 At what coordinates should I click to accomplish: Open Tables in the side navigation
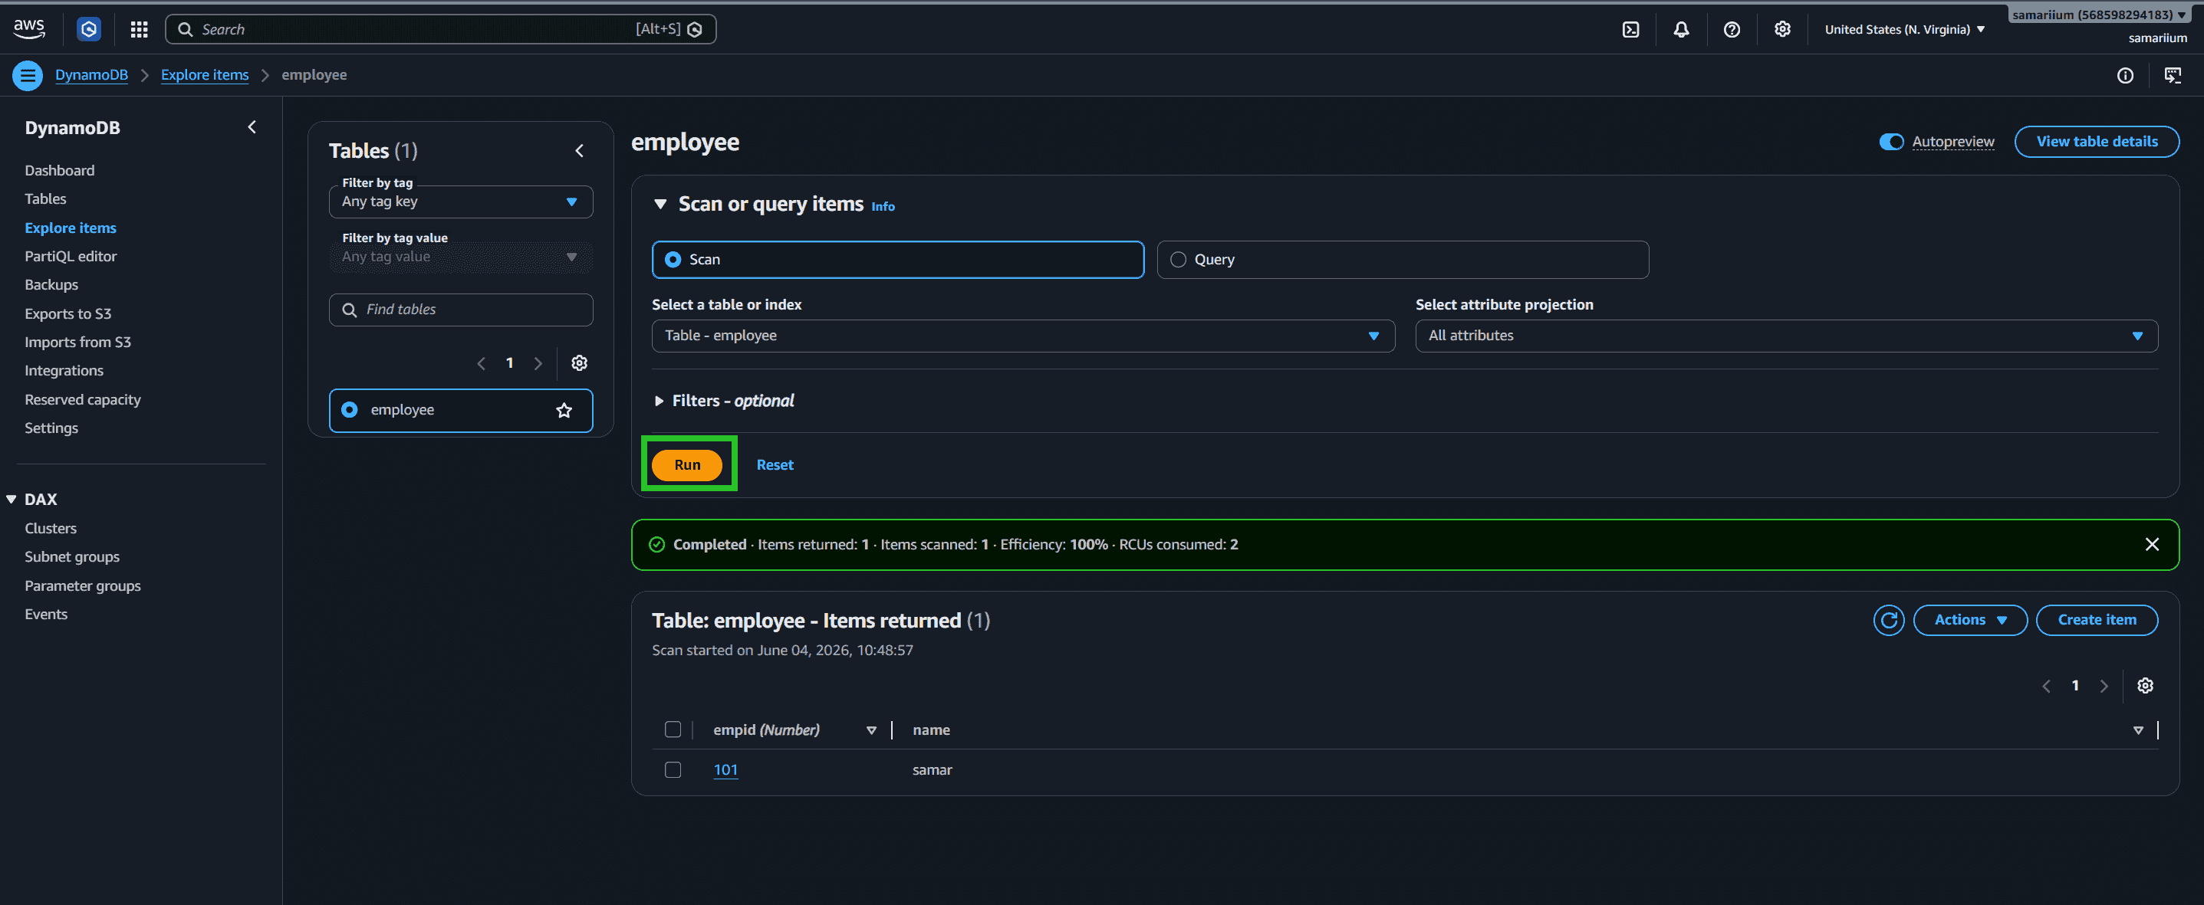pos(45,198)
